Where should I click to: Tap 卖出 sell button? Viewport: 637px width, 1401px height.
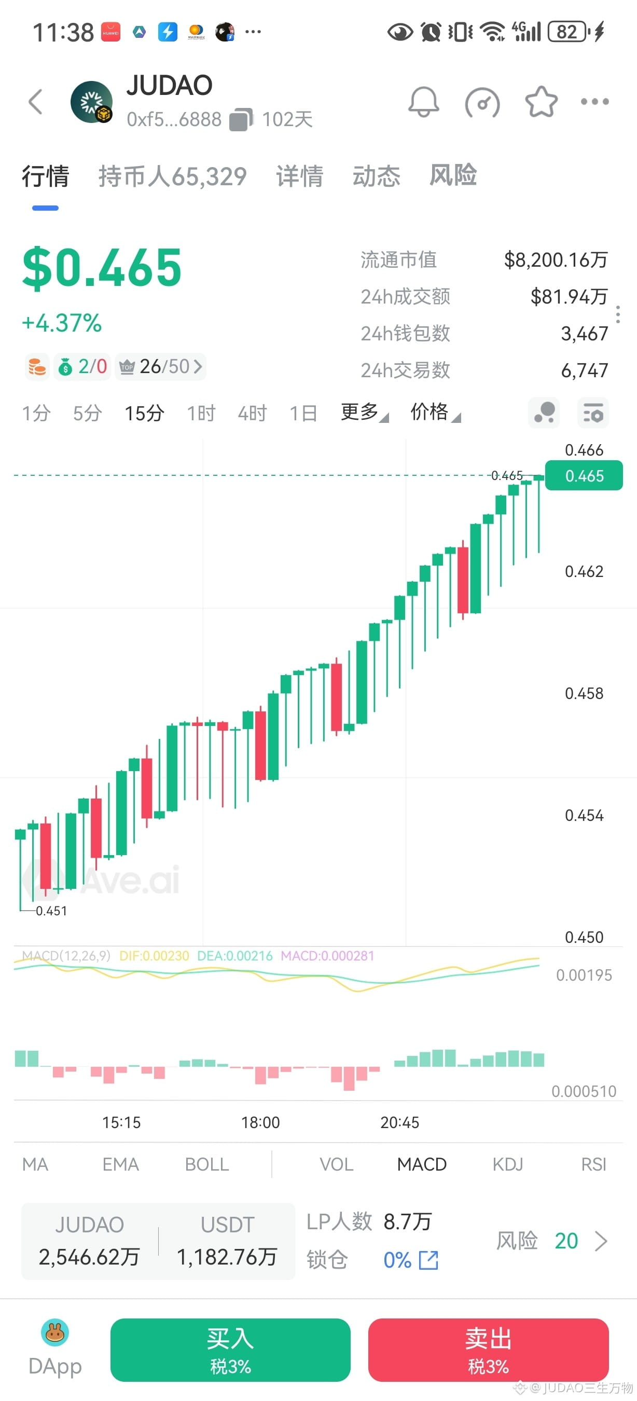pos(488,1350)
